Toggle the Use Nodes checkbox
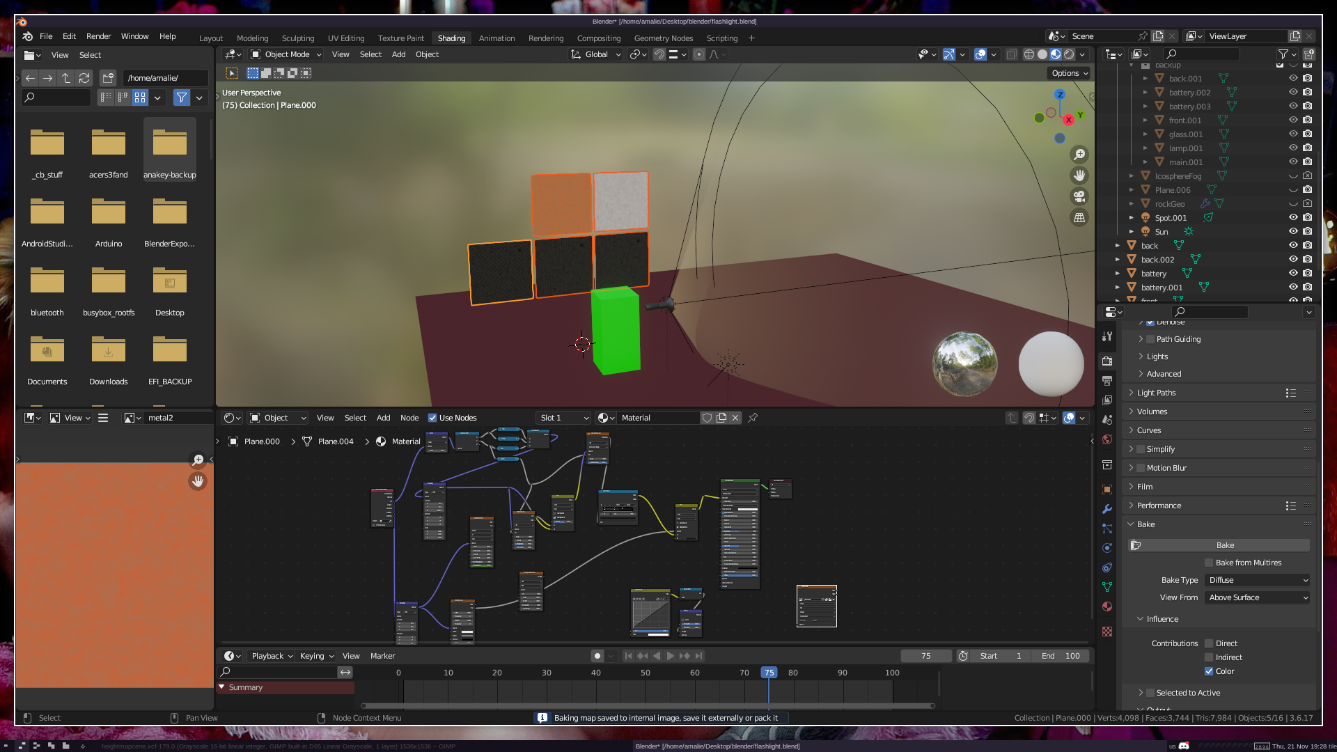1337x752 pixels. coord(432,418)
